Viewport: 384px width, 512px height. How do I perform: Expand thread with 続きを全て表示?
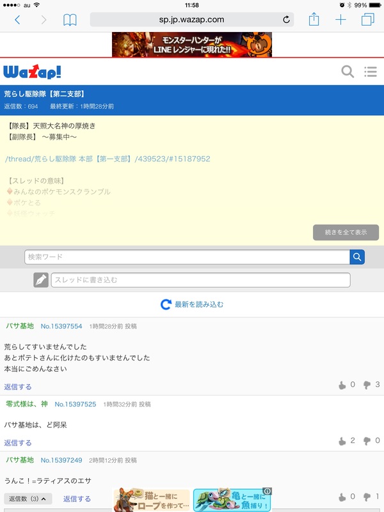346,232
